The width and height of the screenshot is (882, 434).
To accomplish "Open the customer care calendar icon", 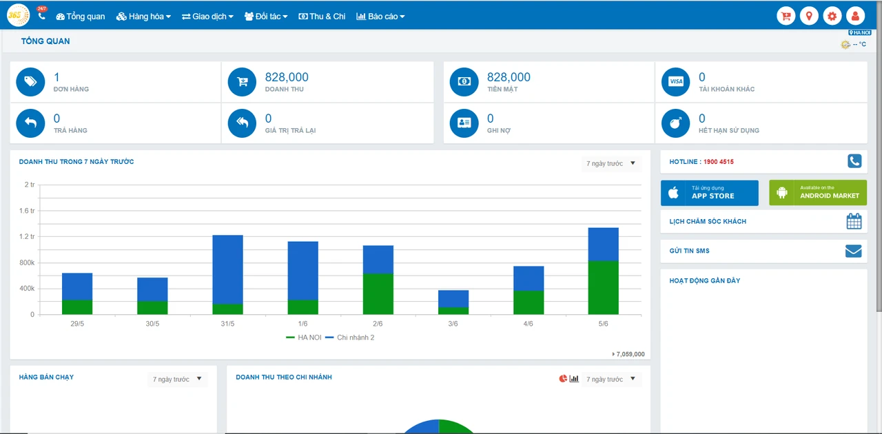I will click(854, 221).
